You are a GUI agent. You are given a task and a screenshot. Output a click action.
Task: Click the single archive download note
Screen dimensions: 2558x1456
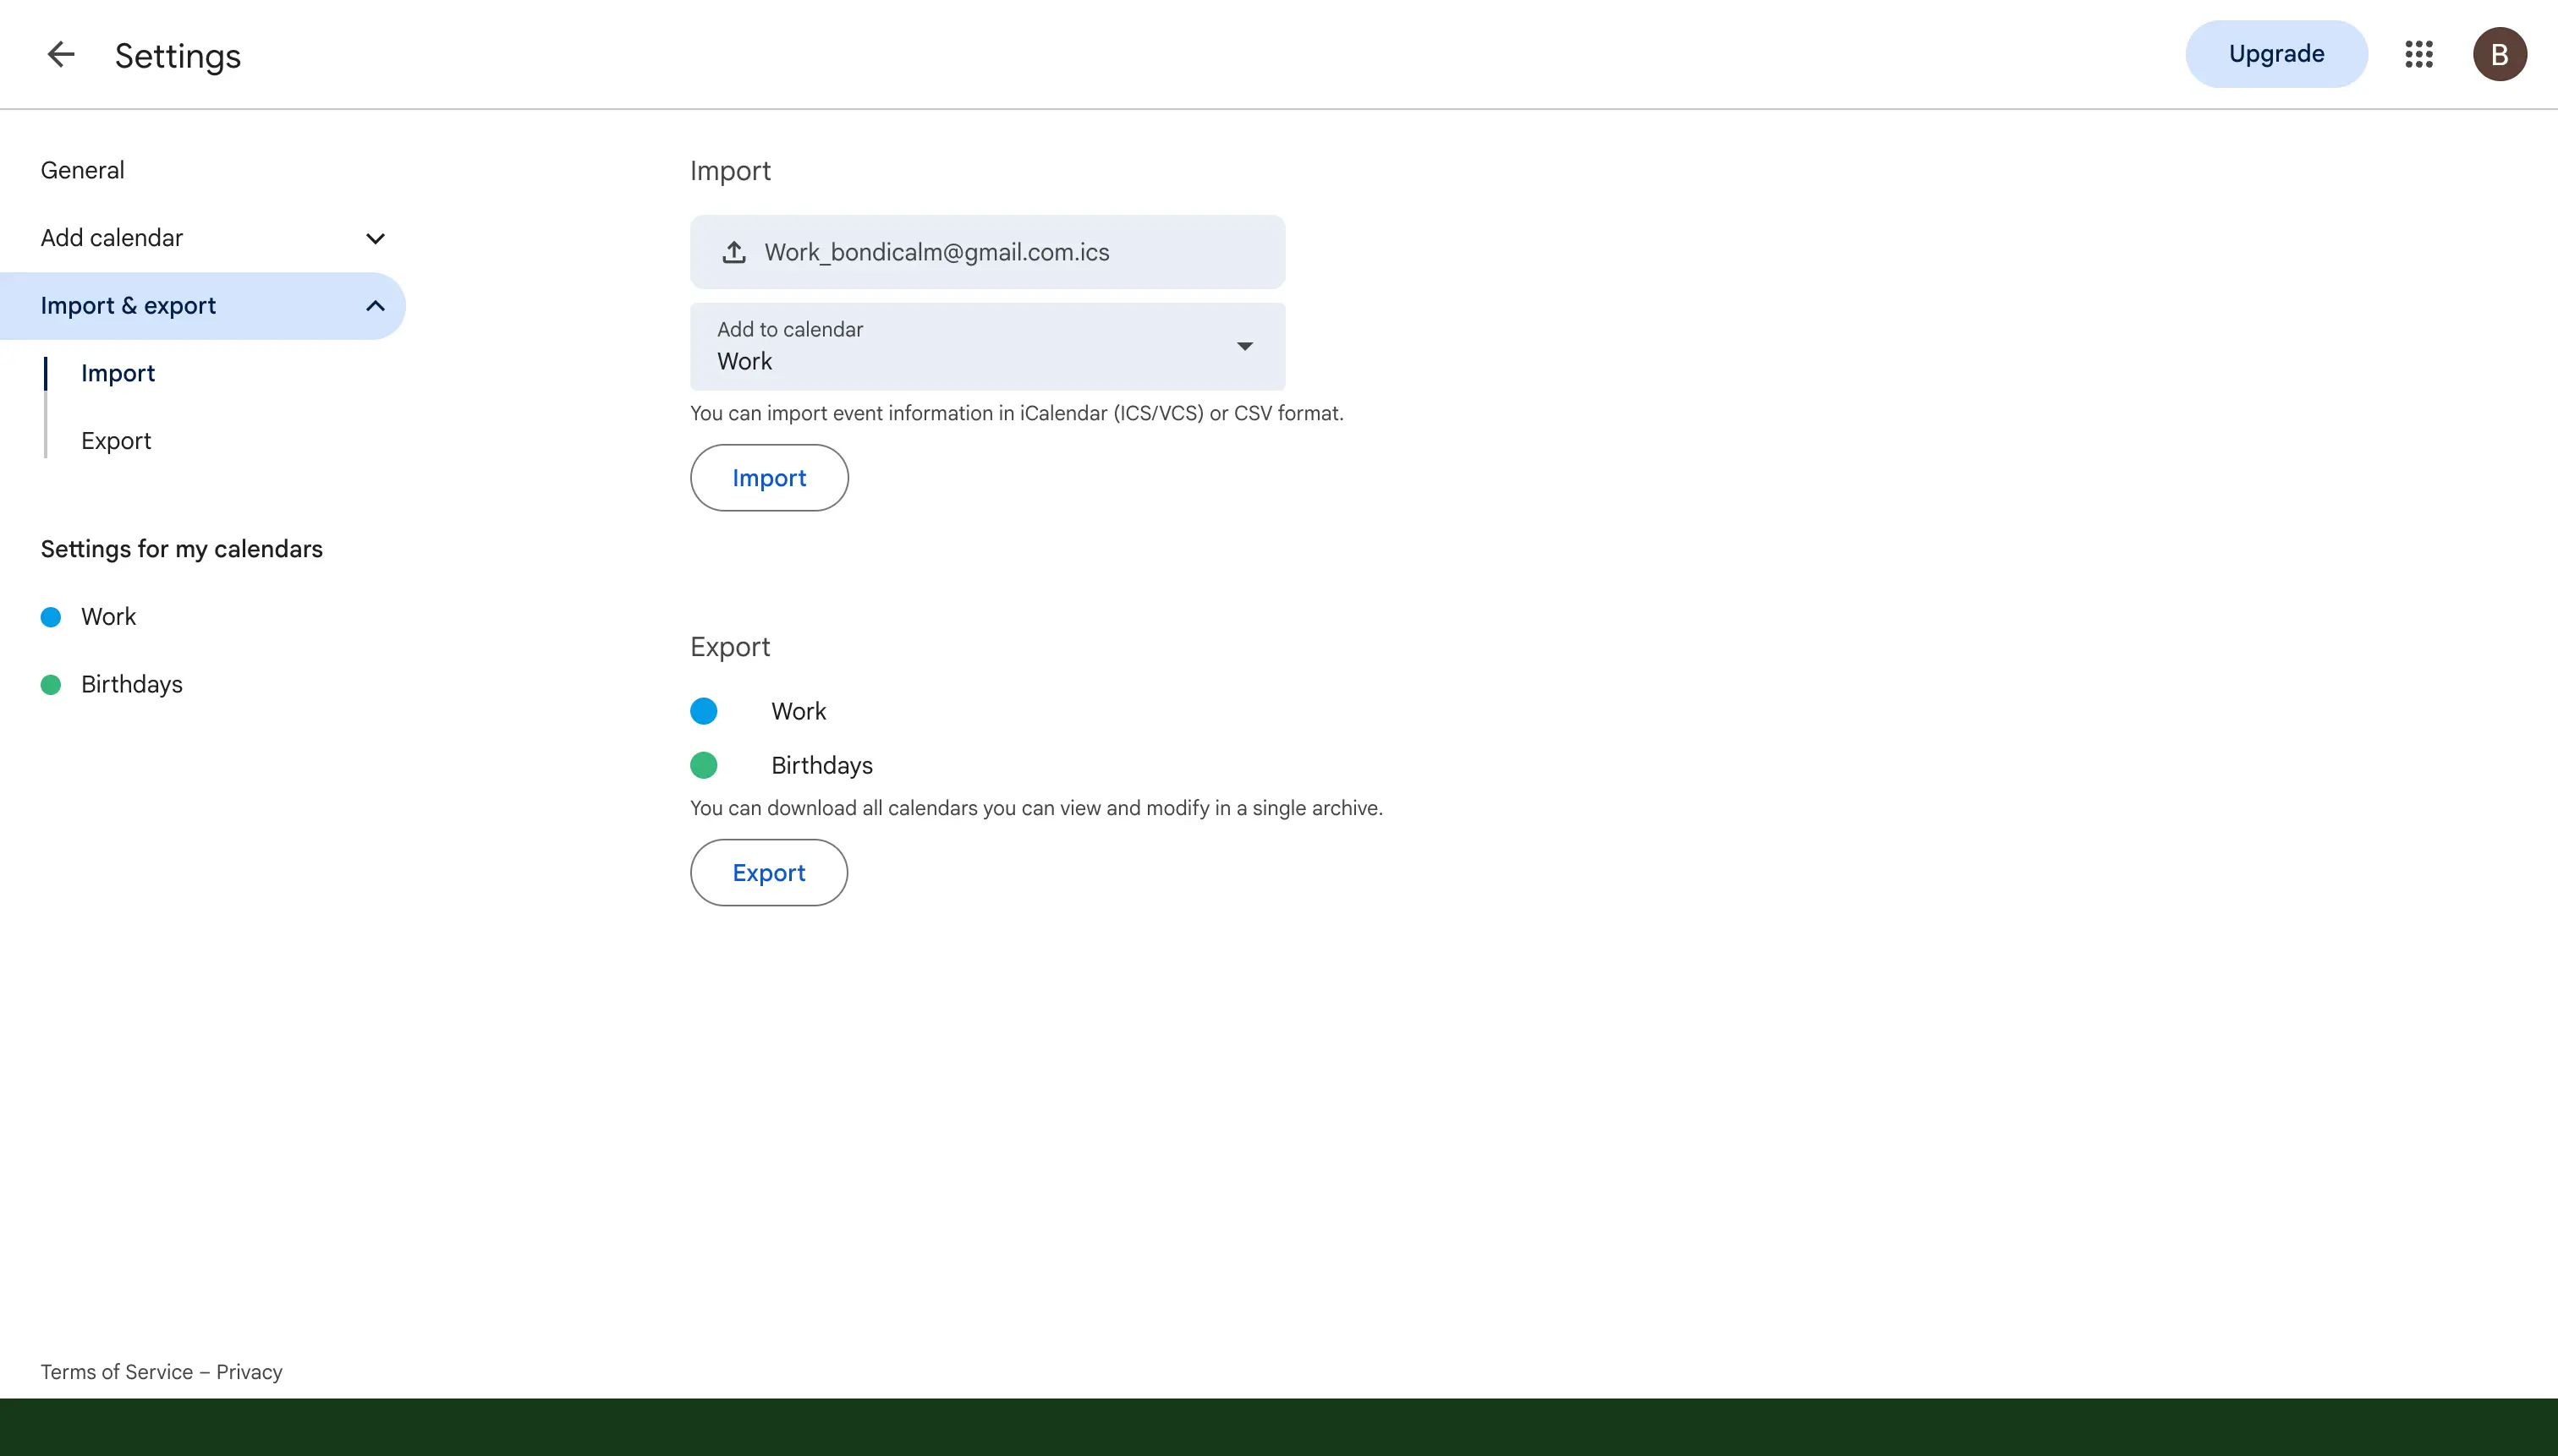click(x=1035, y=808)
